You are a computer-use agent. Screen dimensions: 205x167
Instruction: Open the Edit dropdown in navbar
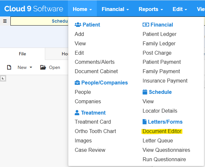[180, 9]
